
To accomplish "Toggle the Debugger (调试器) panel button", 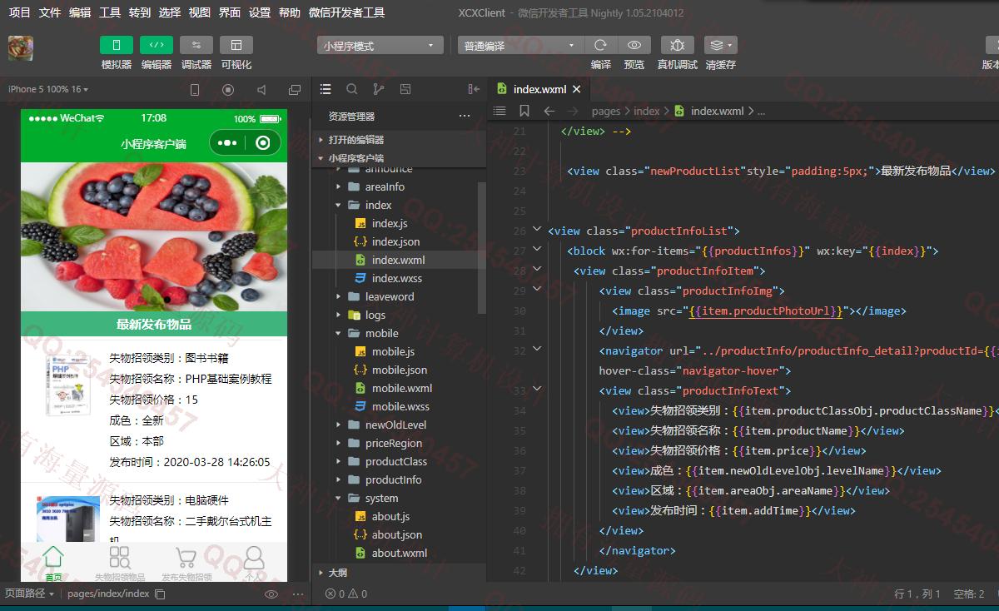I will coord(196,45).
